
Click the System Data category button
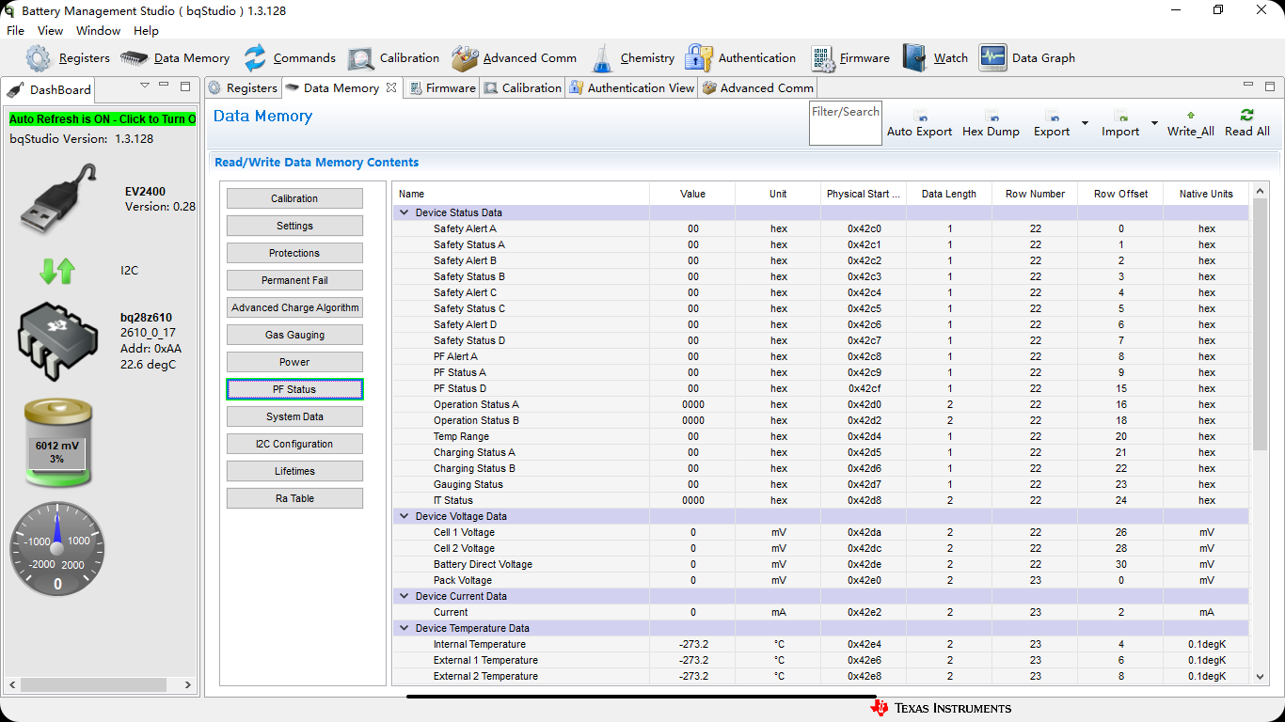[294, 417]
